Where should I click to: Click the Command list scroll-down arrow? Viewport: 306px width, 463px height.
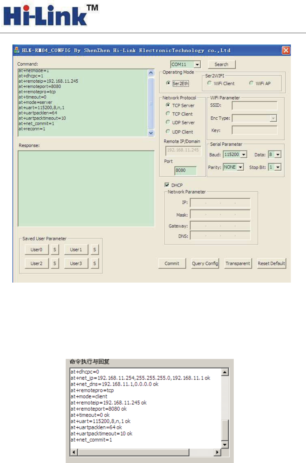coord(151,133)
